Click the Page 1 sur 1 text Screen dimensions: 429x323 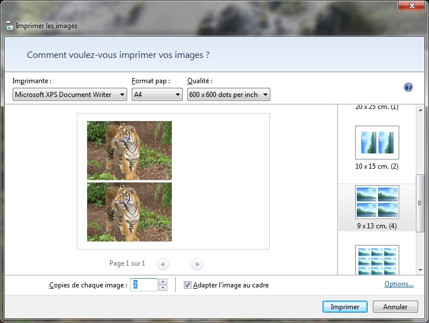click(x=127, y=263)
